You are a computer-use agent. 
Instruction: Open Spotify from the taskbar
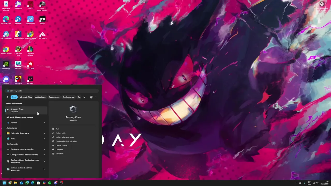[x=50, y=183]
